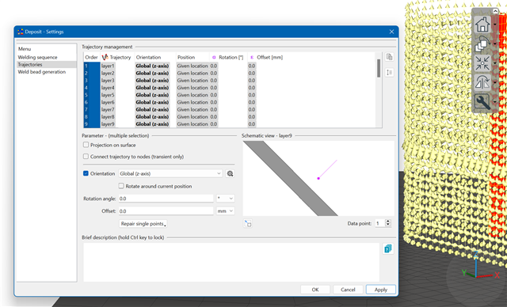Enable Rotate around current position

tap(121, 186)
